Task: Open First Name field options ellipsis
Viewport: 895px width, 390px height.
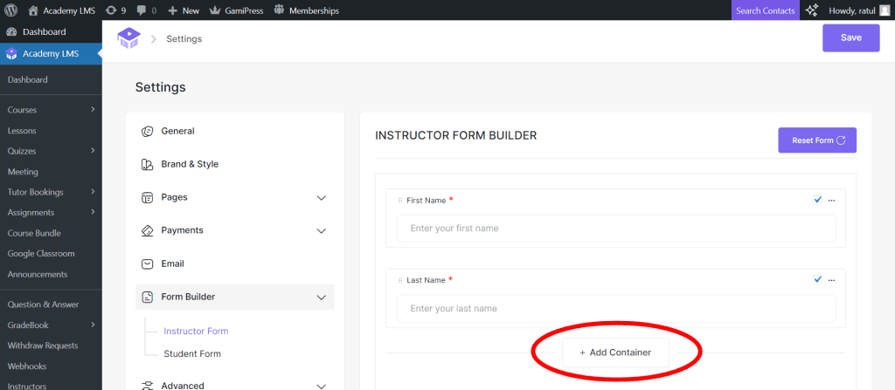Action: point(832,200)
